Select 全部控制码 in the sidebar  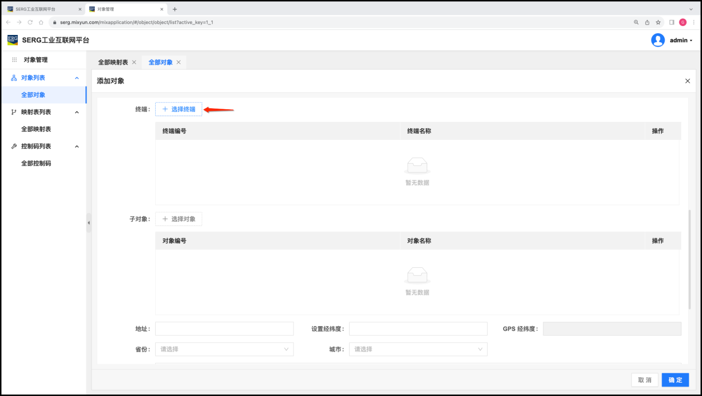[36, 164]
